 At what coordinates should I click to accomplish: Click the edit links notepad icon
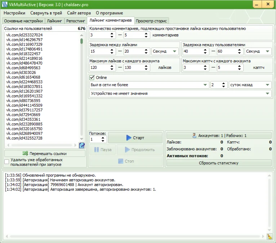point(82,145)
